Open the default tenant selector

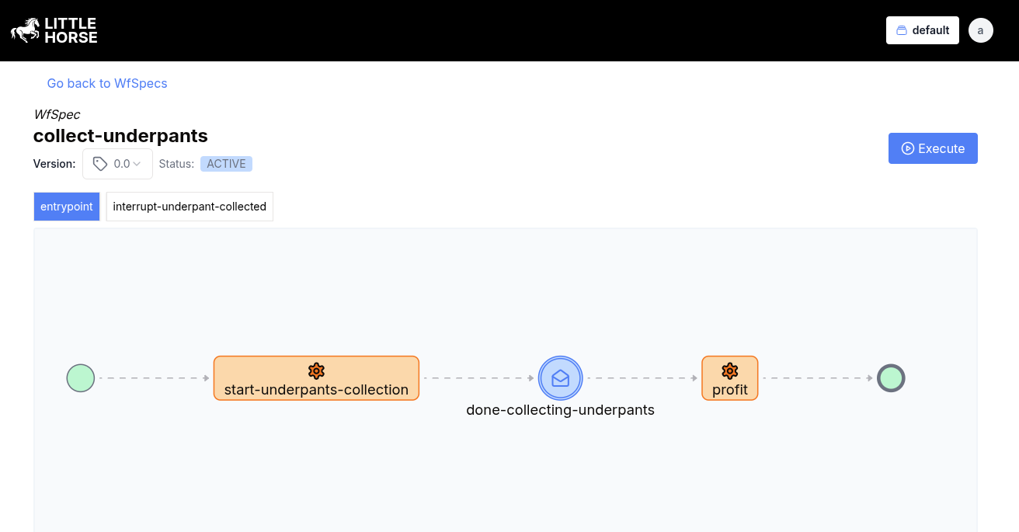tap(923, 30)
